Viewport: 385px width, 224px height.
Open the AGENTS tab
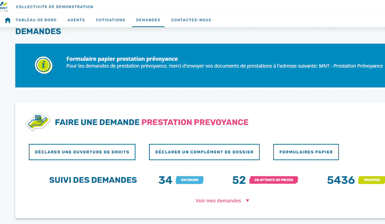[76, 20]
